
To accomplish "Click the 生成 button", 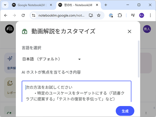I will pos(125,111).
